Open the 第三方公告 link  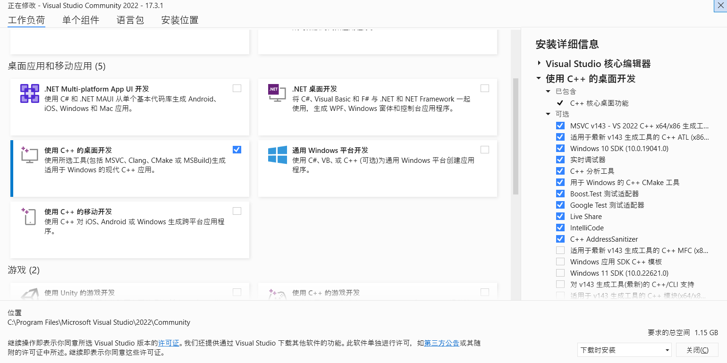click(442, 343)
